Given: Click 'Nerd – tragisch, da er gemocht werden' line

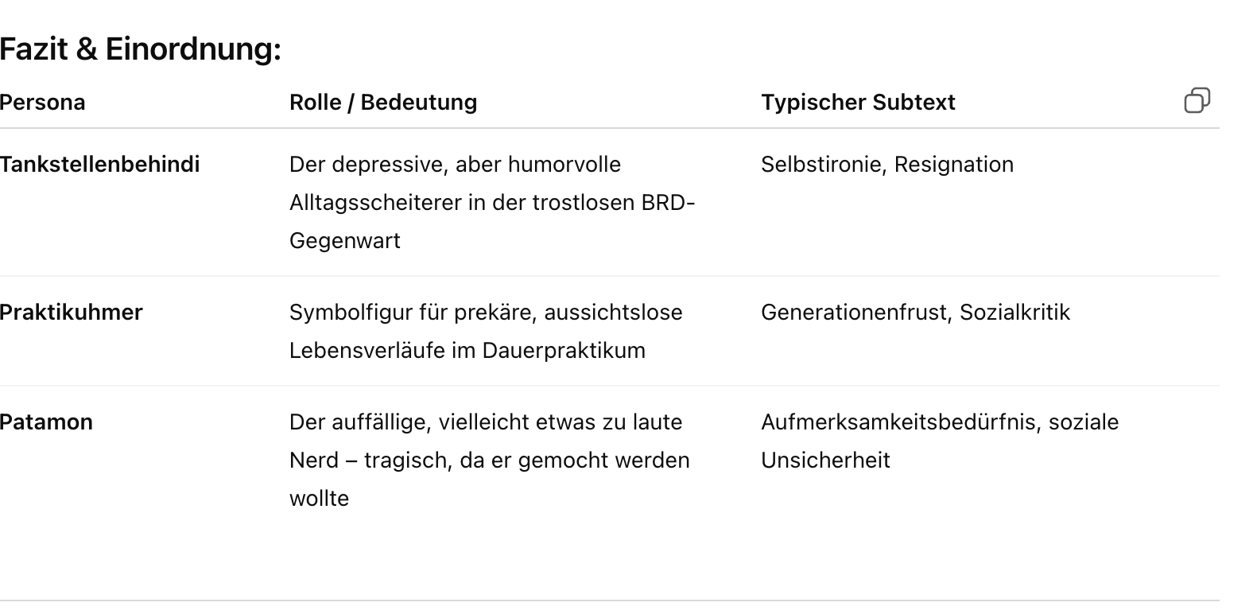Looking at the screenshot, I should (x=489, y=461).
